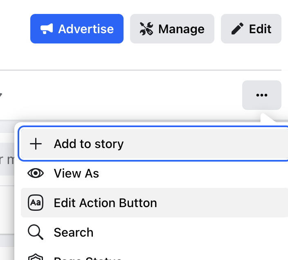Click the plus icon for Add to story
Screen dimensions: 288x260
[36, 144]
